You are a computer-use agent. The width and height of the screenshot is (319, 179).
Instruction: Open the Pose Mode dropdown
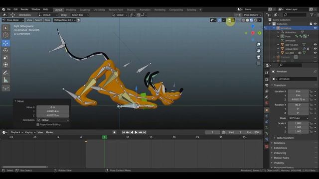13,20
